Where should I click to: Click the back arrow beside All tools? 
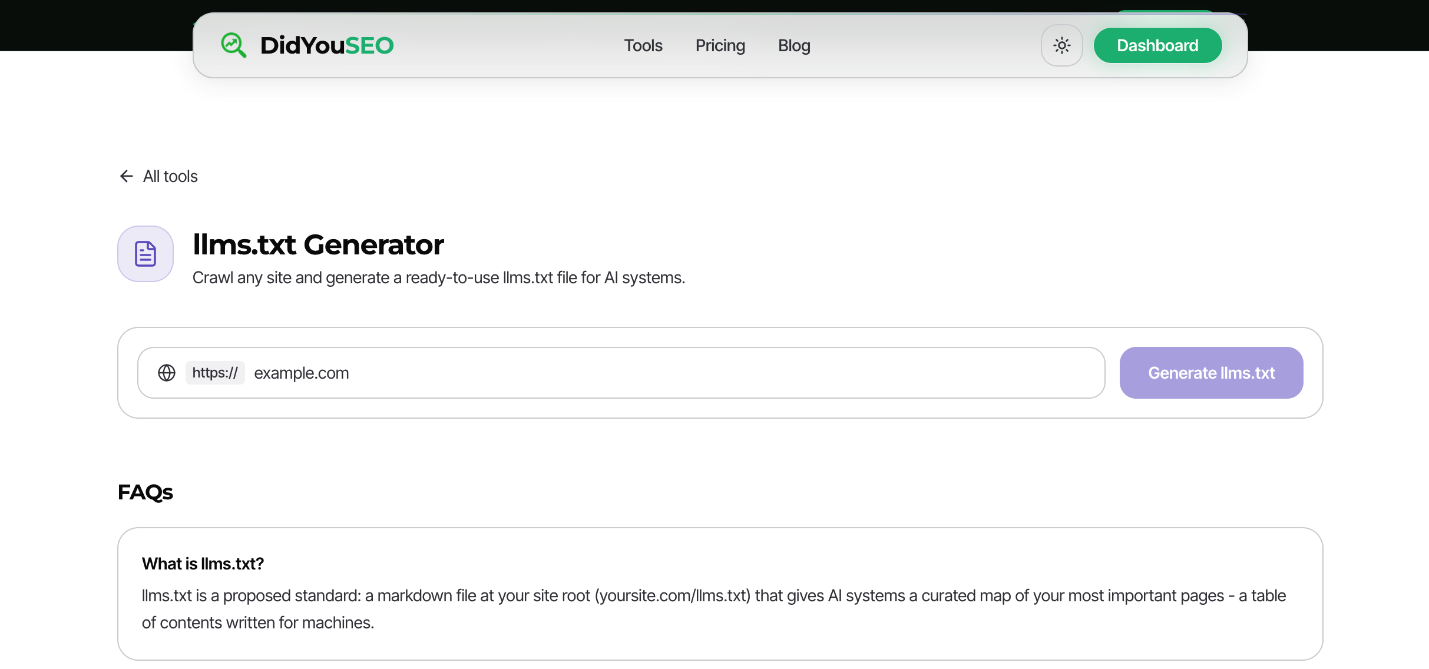point(126,176)
